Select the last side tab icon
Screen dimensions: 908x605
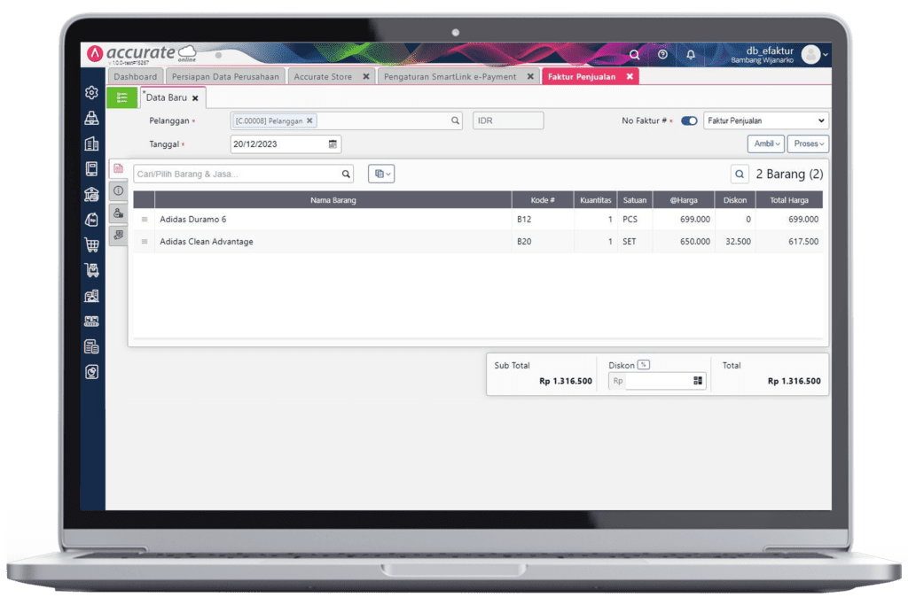(118, 235)
